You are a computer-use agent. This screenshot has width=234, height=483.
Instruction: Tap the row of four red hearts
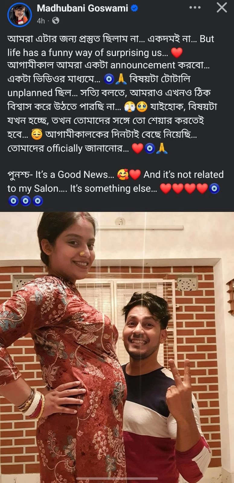(x=184, y=189)
